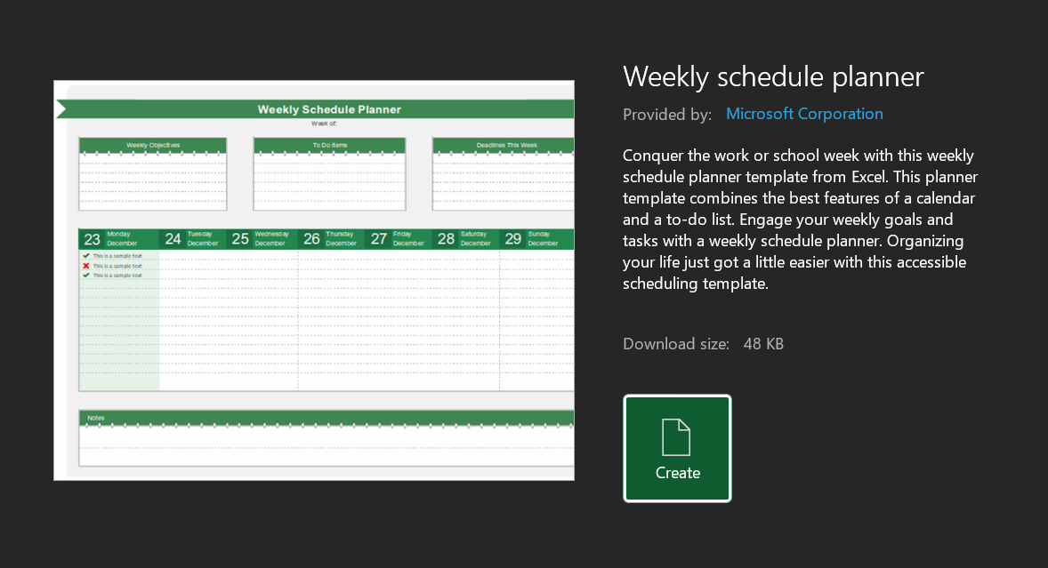Click the document icon on the Create button
Screen dimensions: 1048x568
point(677,436)
